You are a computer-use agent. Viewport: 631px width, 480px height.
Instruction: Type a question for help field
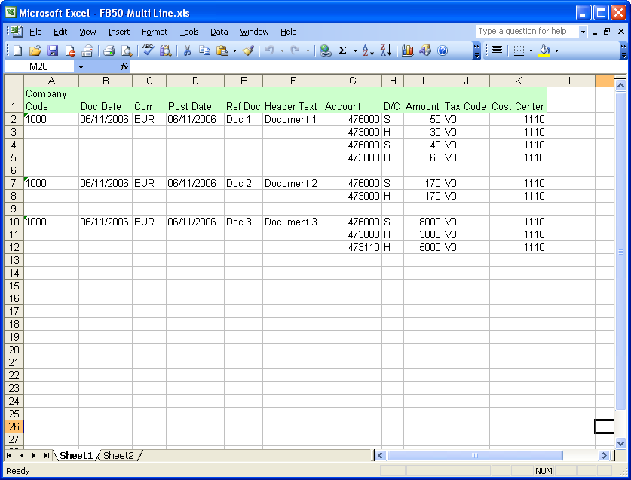(526, 31)
